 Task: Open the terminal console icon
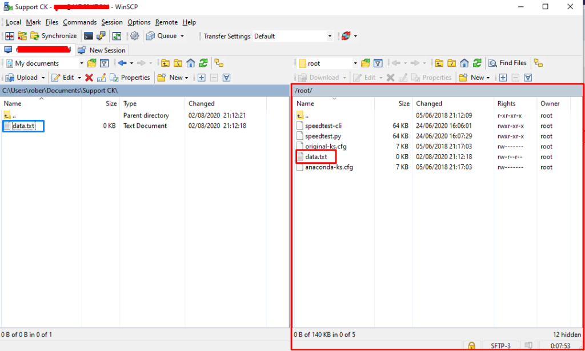point(89,36)
